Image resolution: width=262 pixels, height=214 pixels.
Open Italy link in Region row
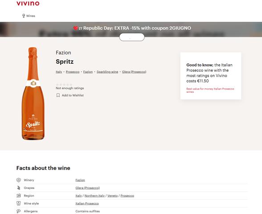click(x=78, y=196)
